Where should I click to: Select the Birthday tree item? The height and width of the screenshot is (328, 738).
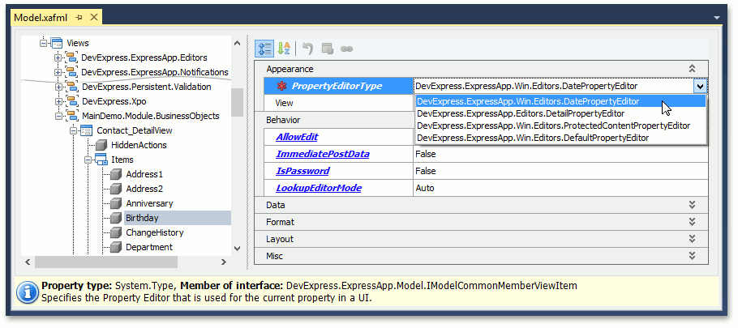(x=142, y=218)
